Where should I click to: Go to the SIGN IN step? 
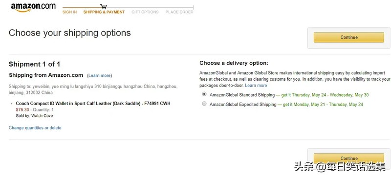coord(69,12)
